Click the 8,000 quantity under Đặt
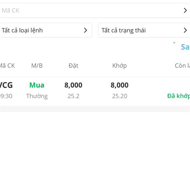The height and width of the screenshot is (190, 190). (73, 85)
